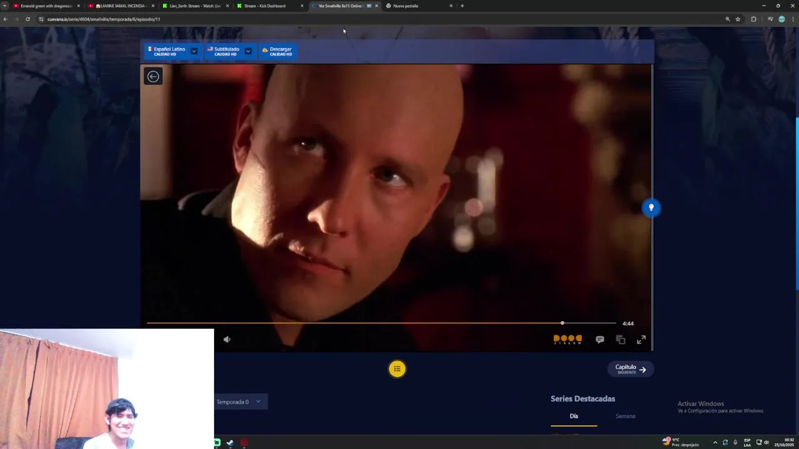Image resolution: width=799 pixels, height=449 pixels.
Task: Click the microphone icon in system tray
Action: point(735,443)
